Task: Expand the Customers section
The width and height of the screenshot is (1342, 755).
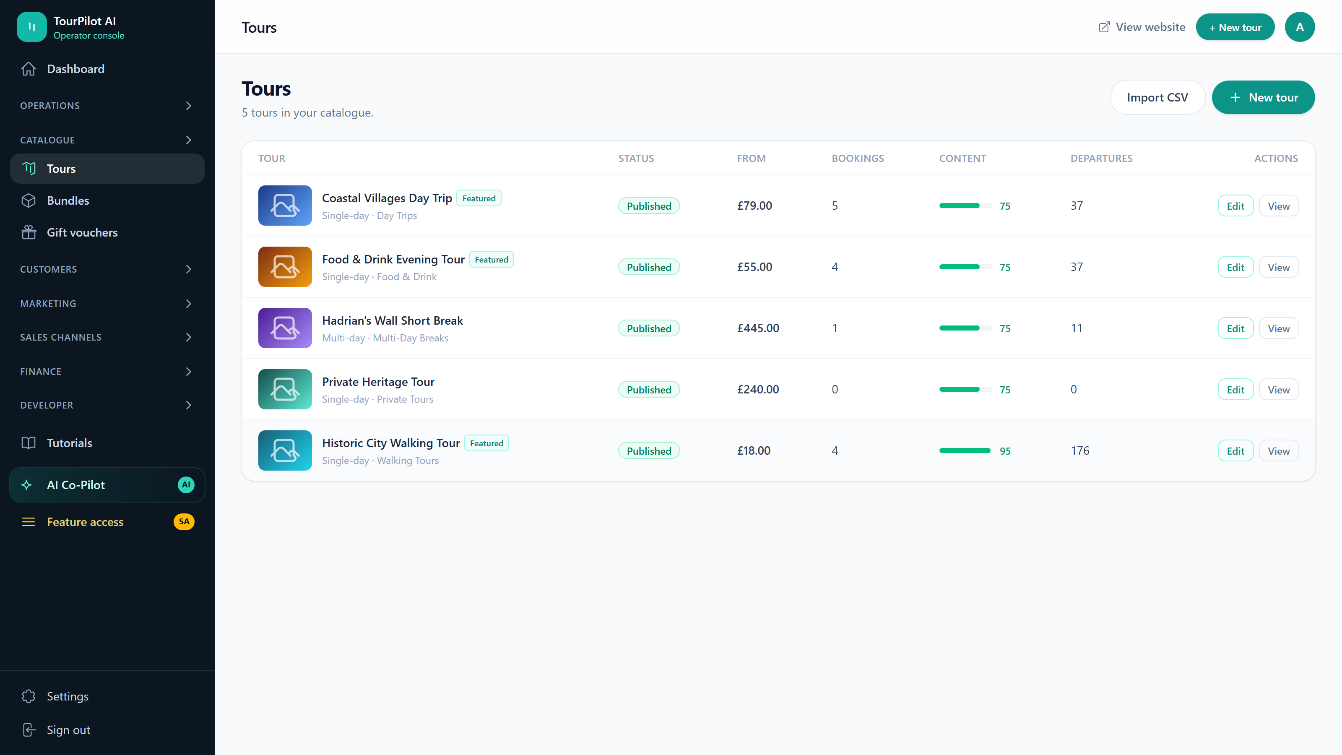Action: tap(107, 269)
